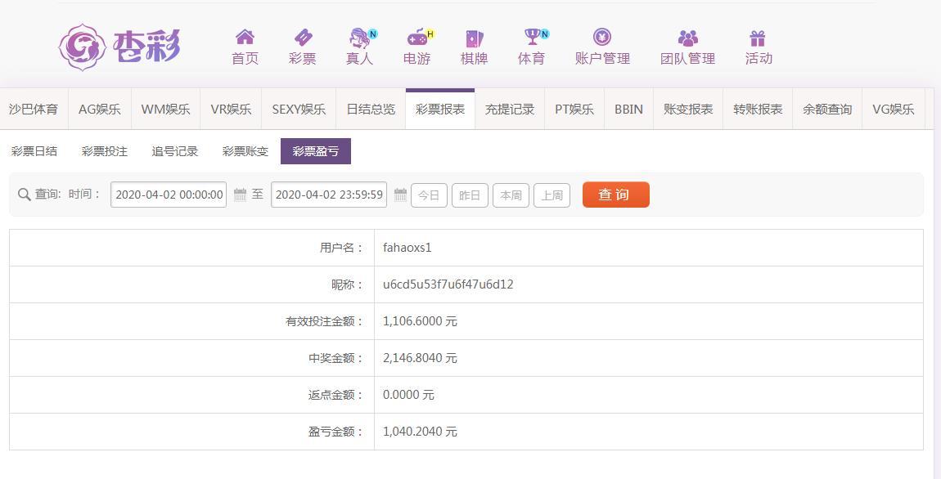Click the 盈亏金额 label

(x=336, y=432)
